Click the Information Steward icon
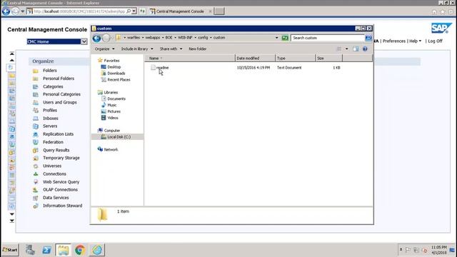 [x=36, y=206]
